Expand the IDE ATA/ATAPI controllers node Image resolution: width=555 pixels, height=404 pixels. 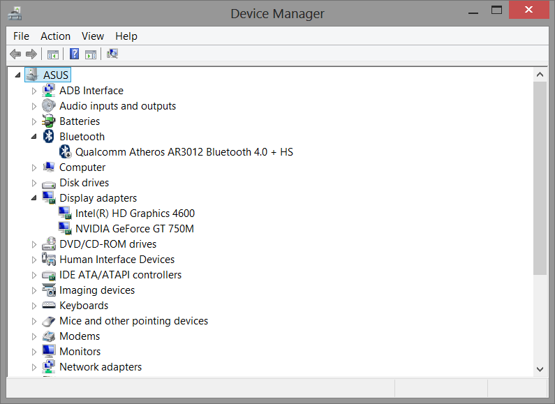point(34,275)
